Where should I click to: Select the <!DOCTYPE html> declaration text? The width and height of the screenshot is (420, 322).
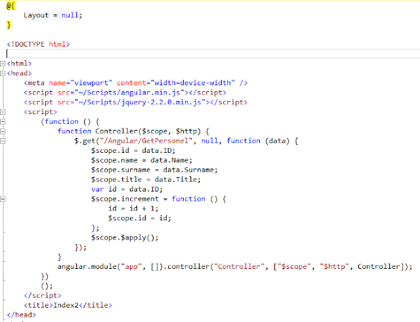(38, 44)
